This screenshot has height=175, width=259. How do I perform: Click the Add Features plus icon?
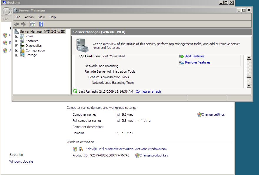coord(181,56)
